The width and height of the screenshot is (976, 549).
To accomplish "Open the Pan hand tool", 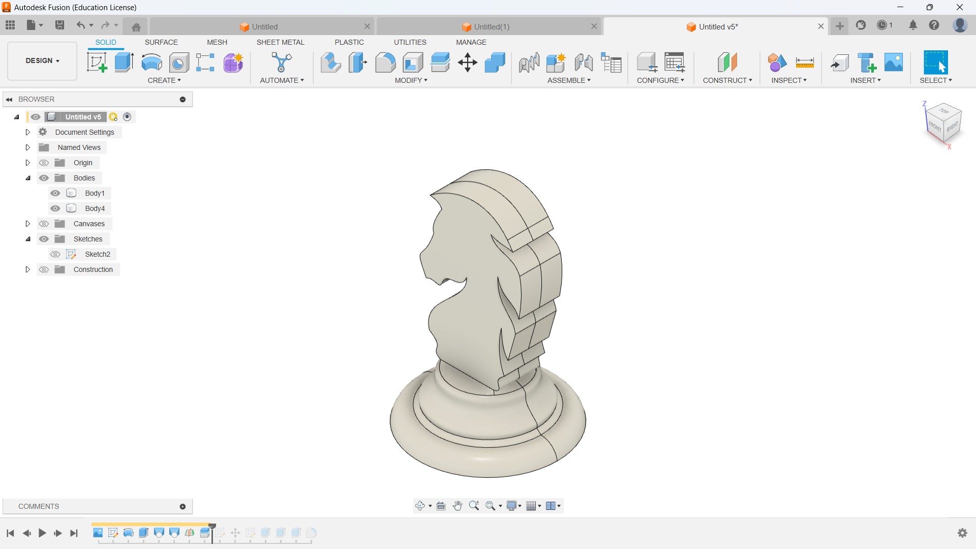I will point(457,506).
